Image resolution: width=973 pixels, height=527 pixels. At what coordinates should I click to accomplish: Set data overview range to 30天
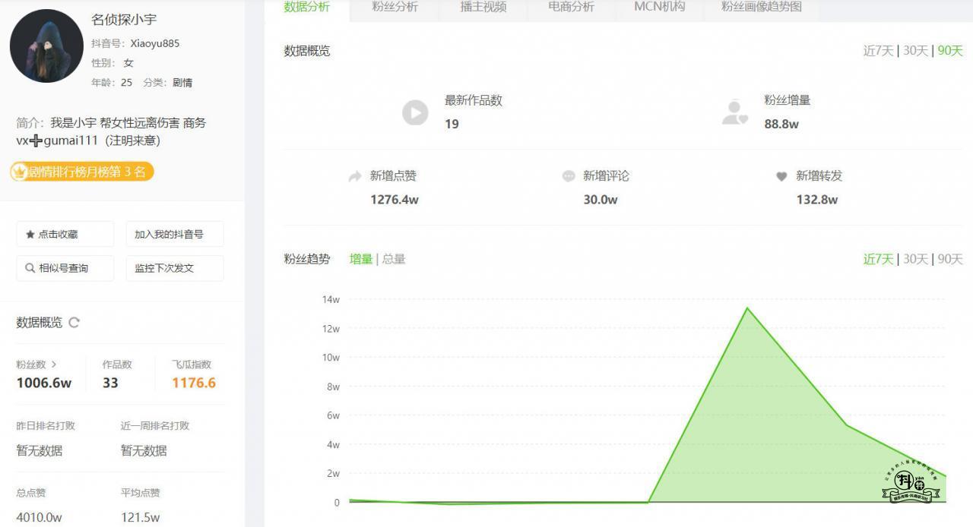click(915, 51)
